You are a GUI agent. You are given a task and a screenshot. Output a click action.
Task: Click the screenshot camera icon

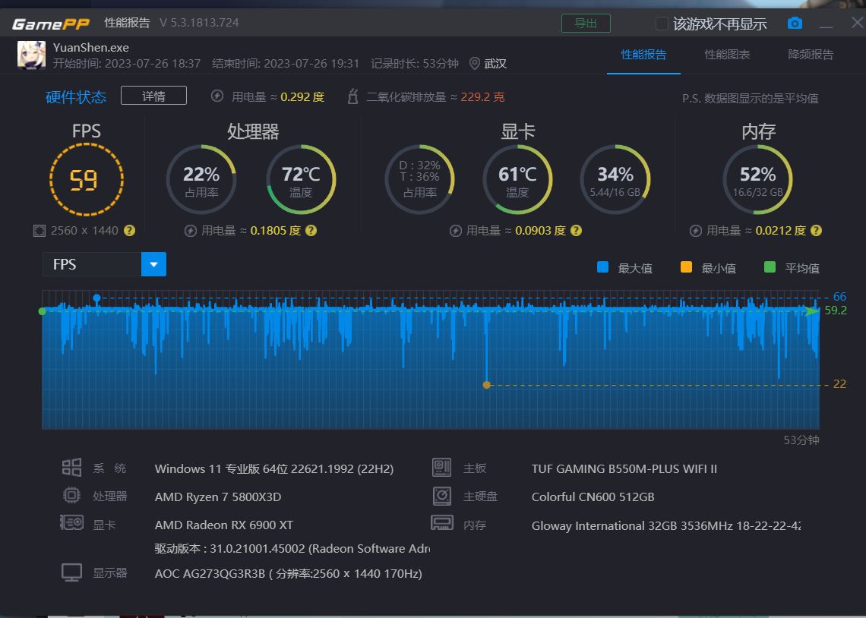point(795,24)
